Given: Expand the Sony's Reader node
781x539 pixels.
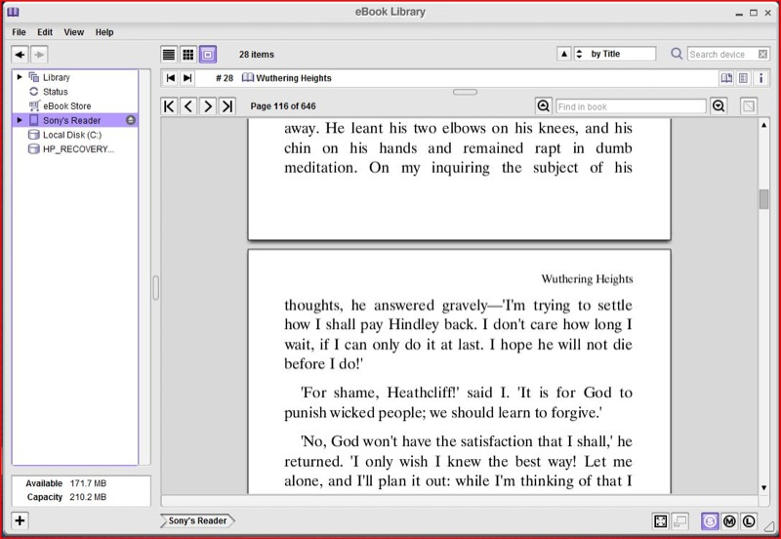Looking at the screenshot, I should click(20, 120).
